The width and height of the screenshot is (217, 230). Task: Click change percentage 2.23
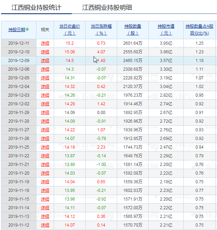pos(101,147)
